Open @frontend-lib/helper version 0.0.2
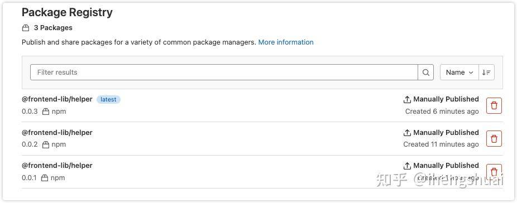Viewport: 517px width, 203px height. pyautogui.click(x=57, y=133)
